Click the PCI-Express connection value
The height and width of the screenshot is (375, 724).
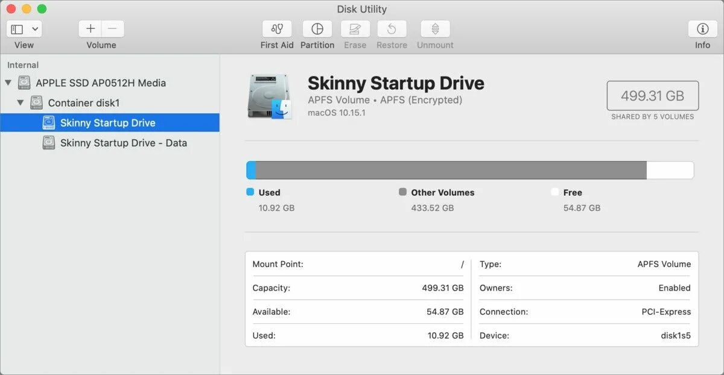point(666,312)
